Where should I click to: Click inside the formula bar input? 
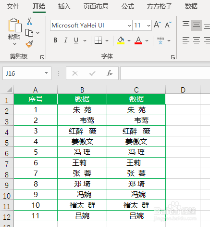(165, 73)
